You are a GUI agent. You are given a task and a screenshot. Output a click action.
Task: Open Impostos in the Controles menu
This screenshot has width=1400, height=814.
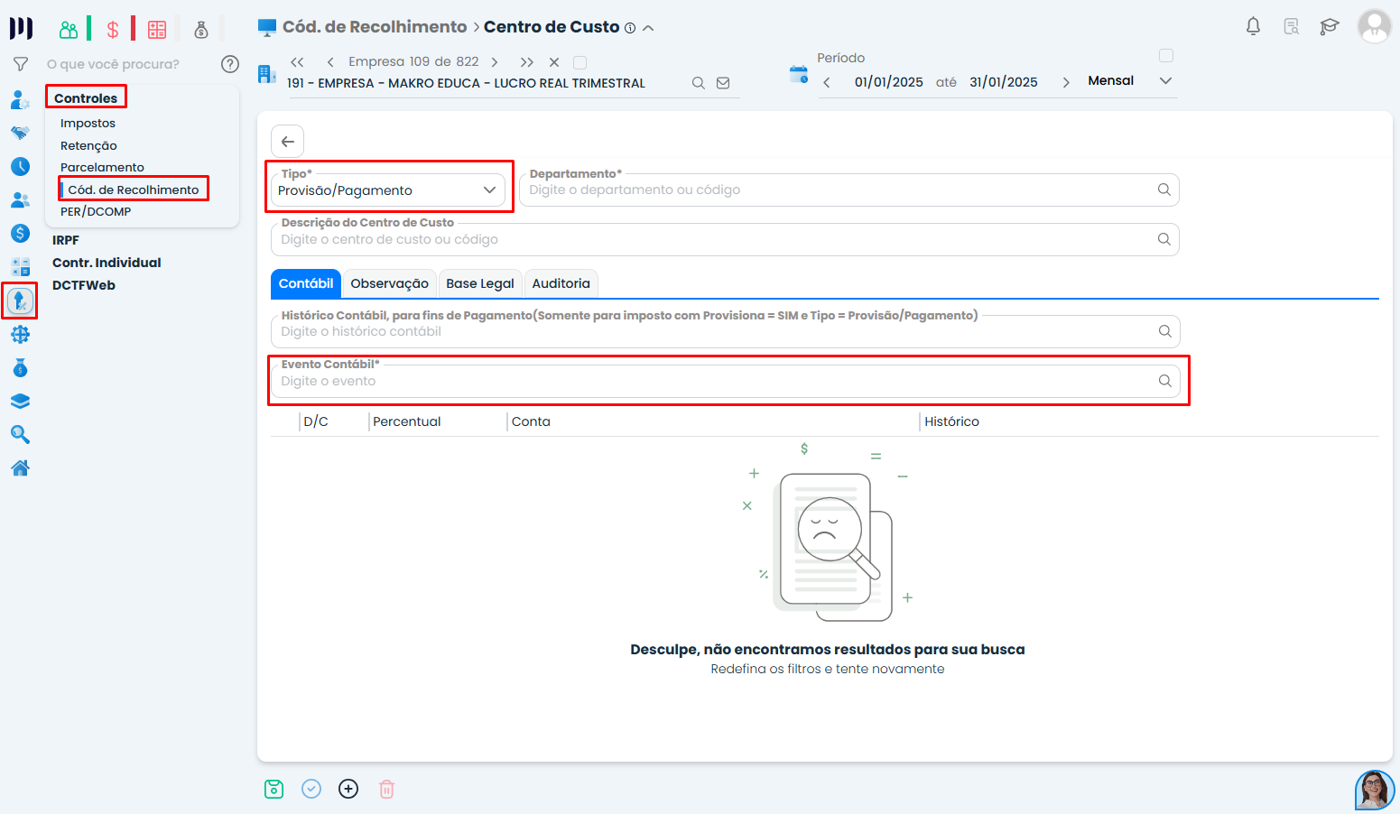point(88,124)
